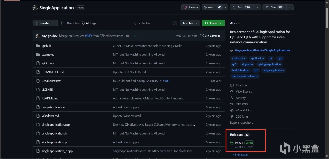The height and width of the screenshot is (159, 329).
Task: Open singleapplication_p.cpp file
Action: point(57,151)
